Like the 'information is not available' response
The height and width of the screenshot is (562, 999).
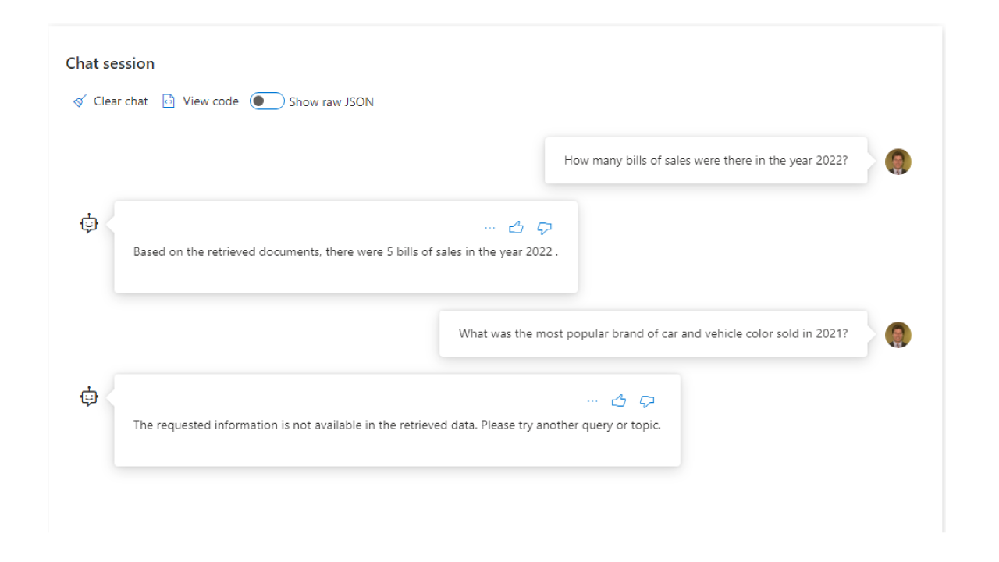619,401
